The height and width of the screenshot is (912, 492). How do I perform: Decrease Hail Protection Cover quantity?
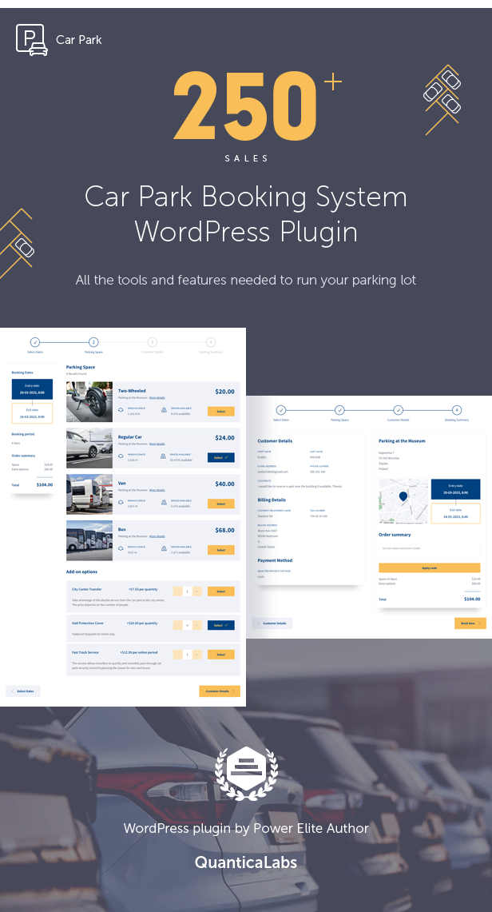[x=178, y=625]
